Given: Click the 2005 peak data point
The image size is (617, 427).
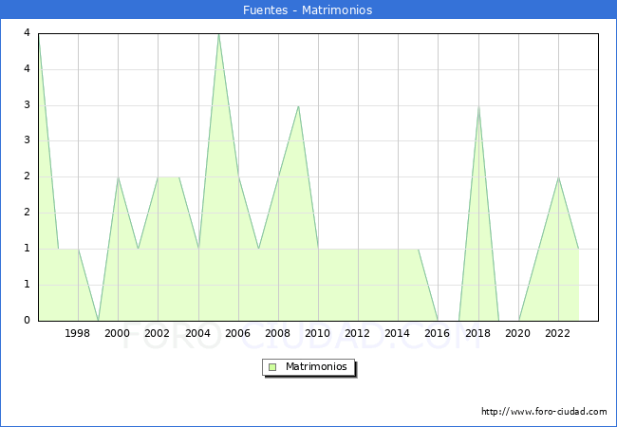Looking at the screenshot, I should [218, 34].
